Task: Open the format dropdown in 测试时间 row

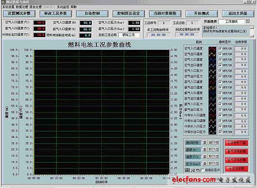Action: click(x=216, y=143)
